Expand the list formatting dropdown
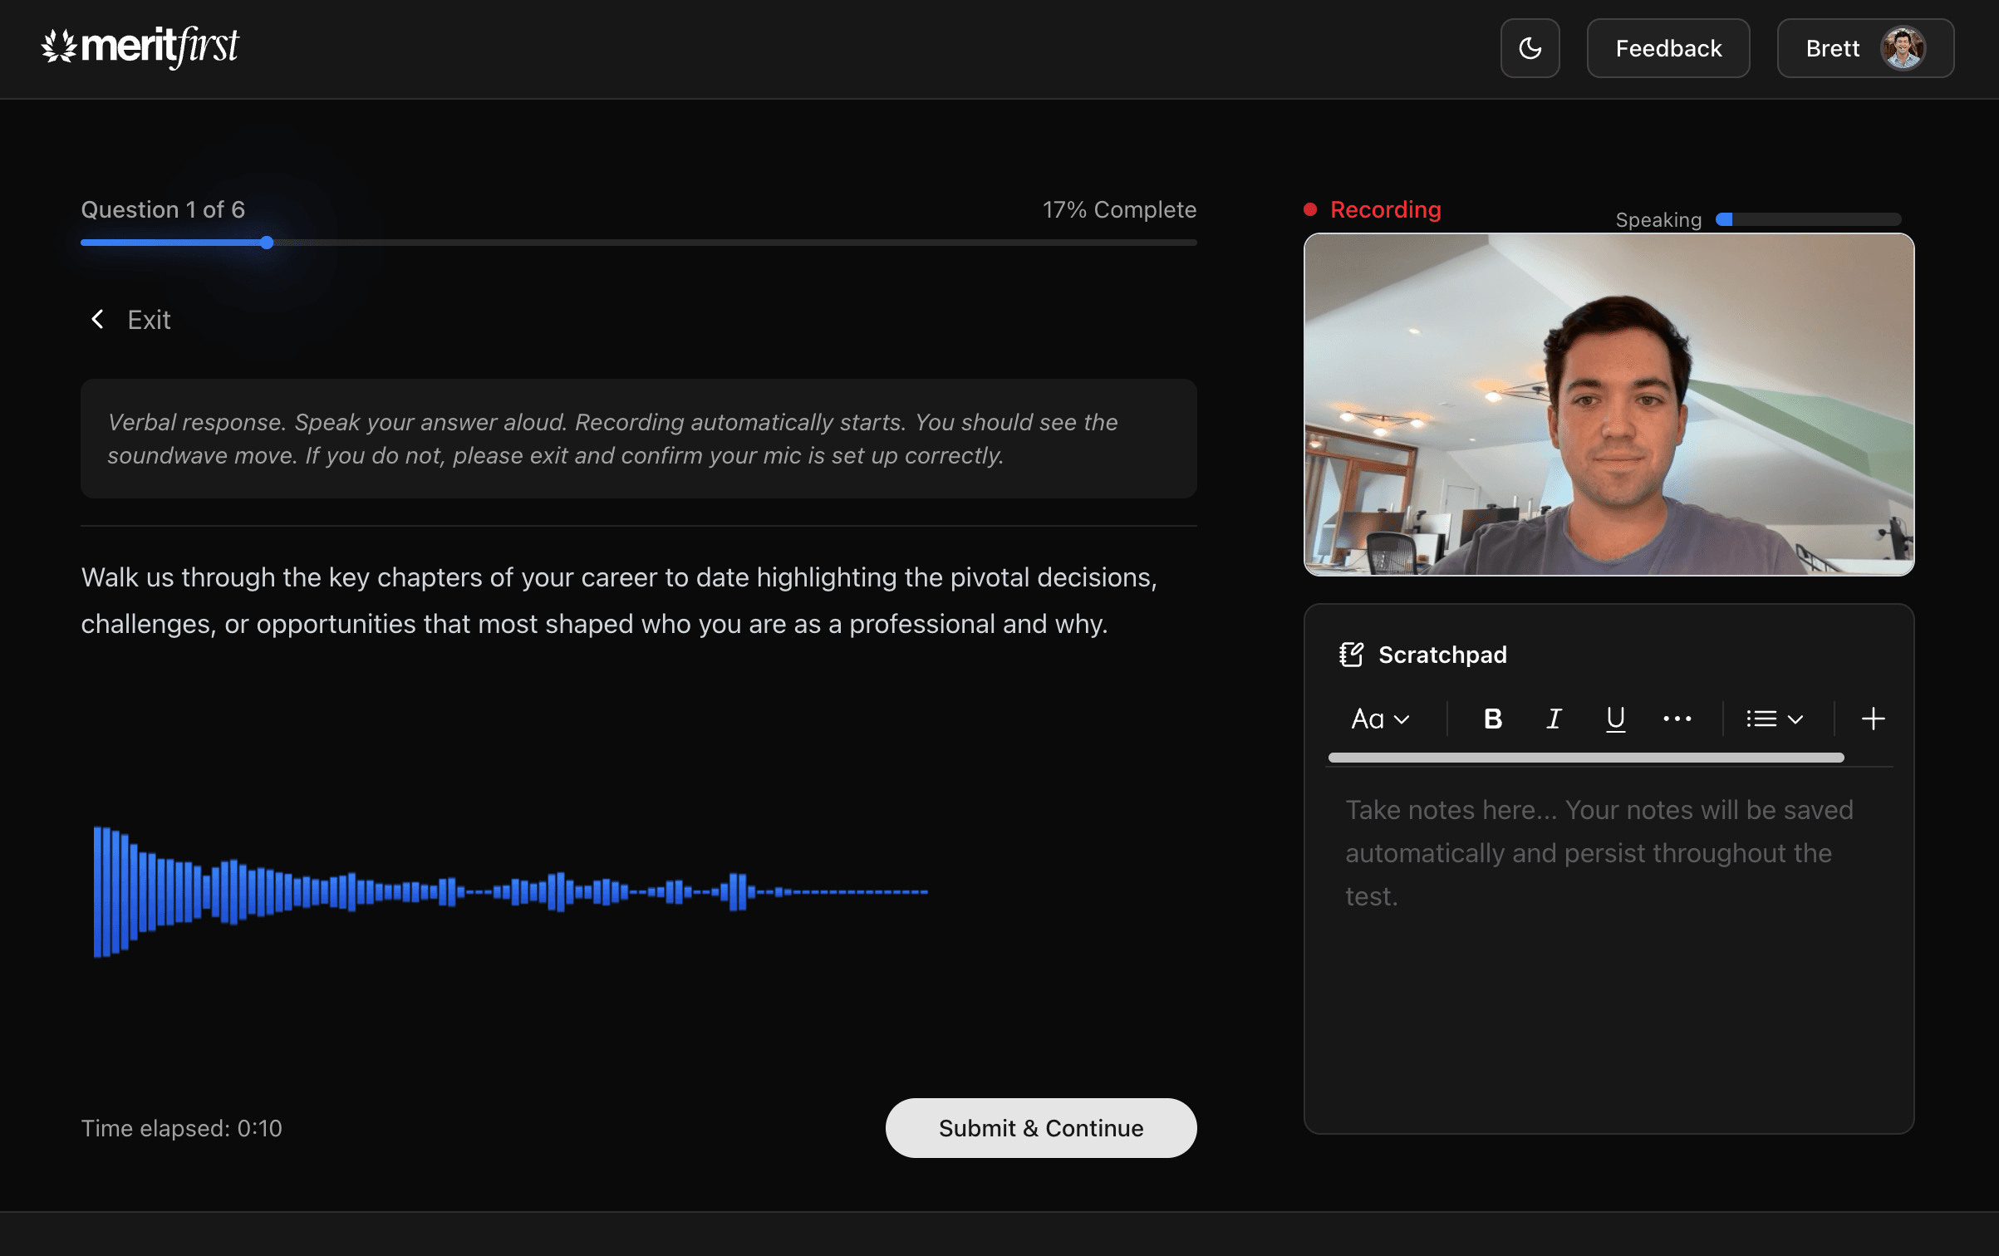The image size is (1999, 1256). [1774, 719]
